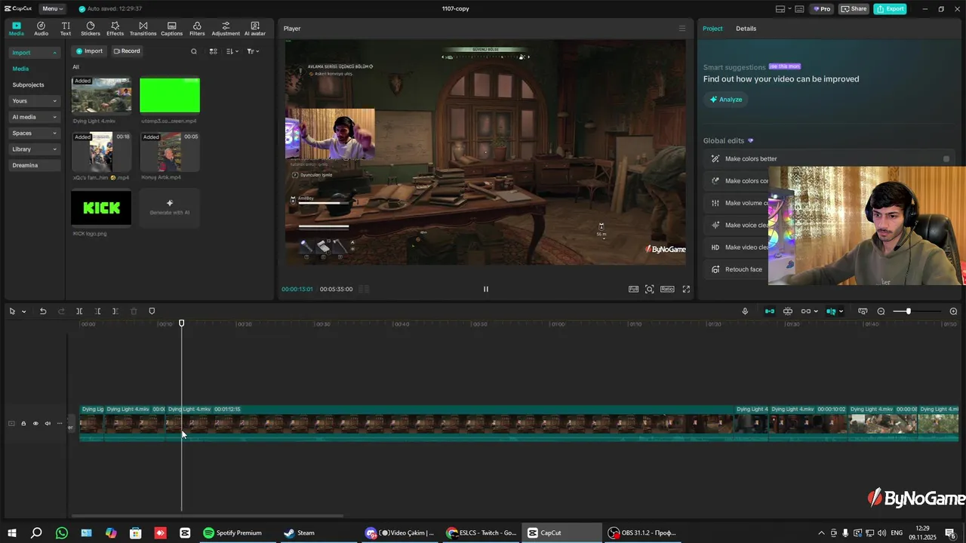
Task: Open the Dreamina section
Action: tap(35, 165)
